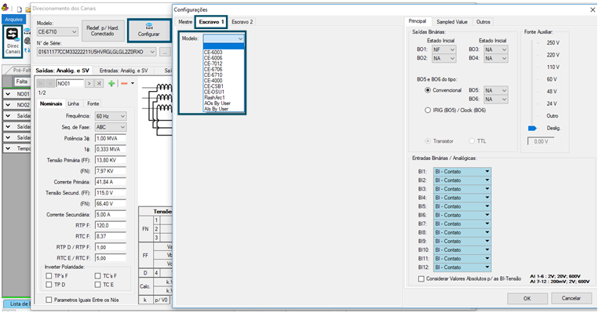This screenshot has height=313, width=598.
Task: Check Parametros Iguais Entre os Nós
Action: 49,300
